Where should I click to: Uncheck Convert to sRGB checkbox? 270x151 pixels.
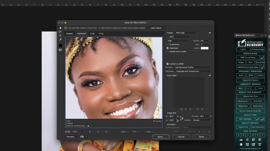pos(167,64)
